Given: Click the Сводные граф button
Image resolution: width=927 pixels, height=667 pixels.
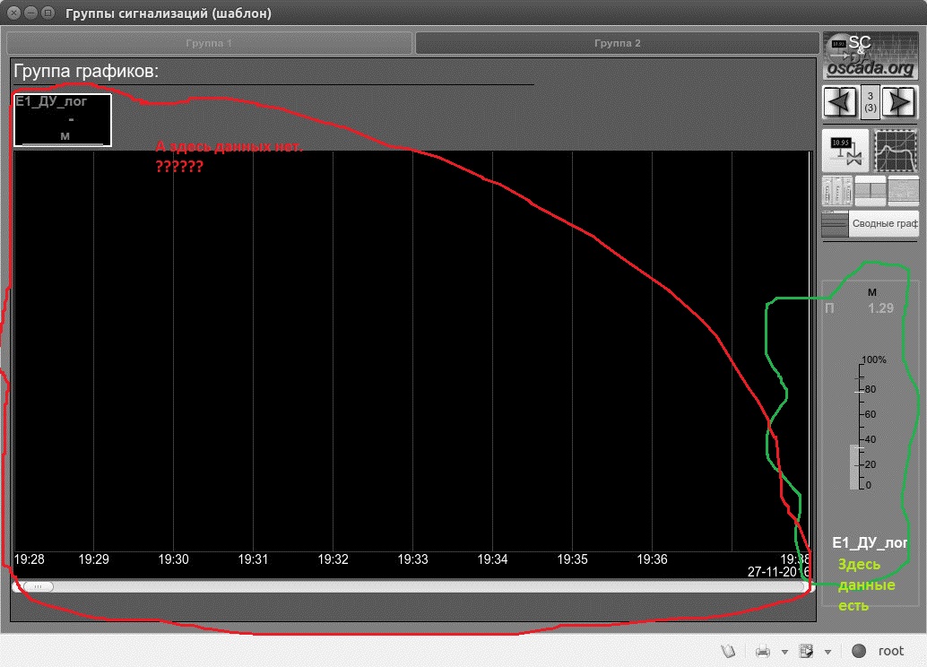Looking at the screenshot, I should [884, 224].
